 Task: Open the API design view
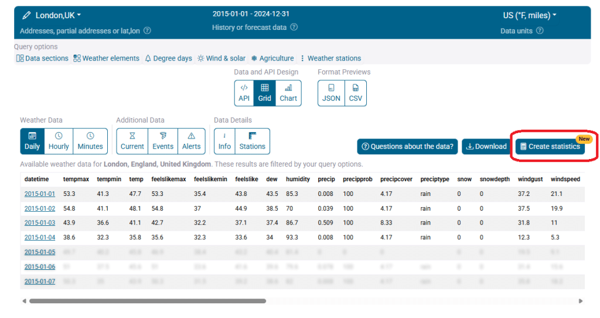click(244, 93)
